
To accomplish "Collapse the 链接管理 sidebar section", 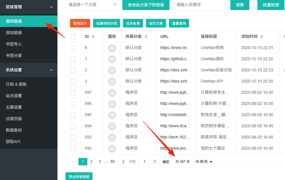I will click(28, 7).
